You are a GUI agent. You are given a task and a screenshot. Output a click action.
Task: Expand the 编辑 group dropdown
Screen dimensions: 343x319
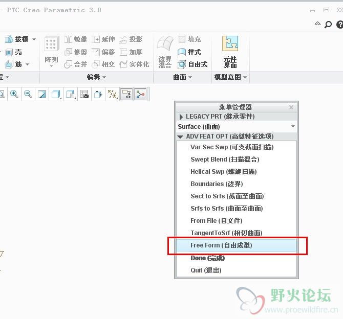[x=104, y=77]
